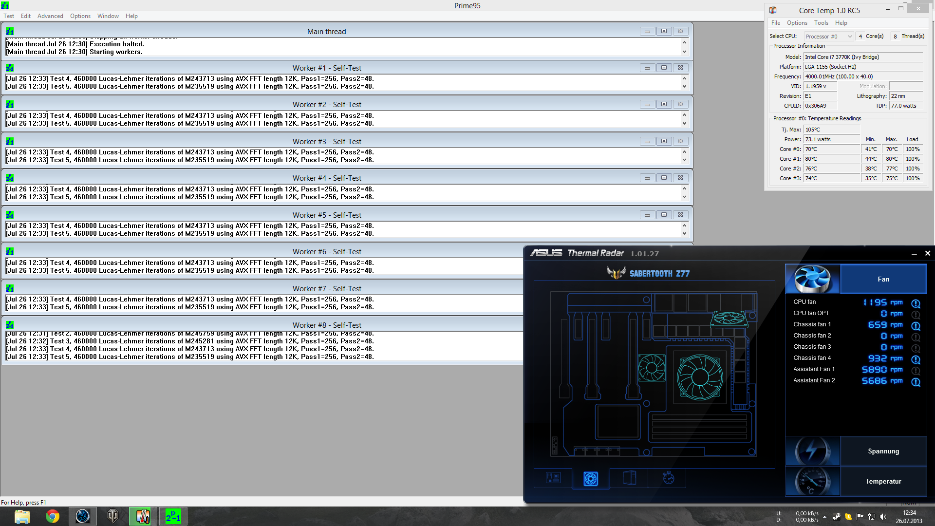Viewport: 935px width, 526px height.
Task: Open the Tools menu in Core Temp
Action: click(821, 23)
